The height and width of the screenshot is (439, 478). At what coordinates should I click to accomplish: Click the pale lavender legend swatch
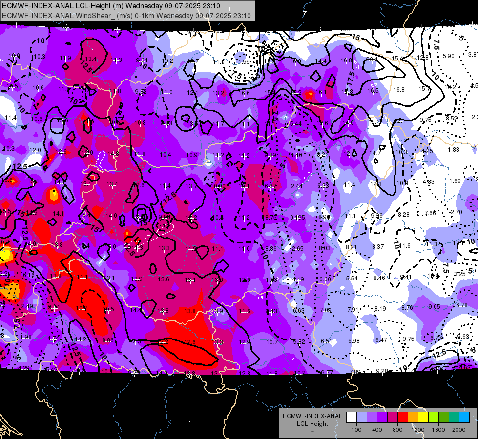(x=362, y=418)
